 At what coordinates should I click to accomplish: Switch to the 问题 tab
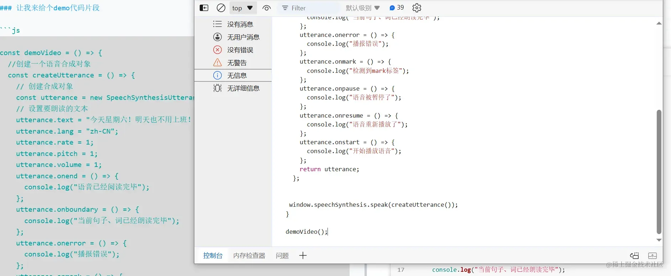tap(282, 255)
